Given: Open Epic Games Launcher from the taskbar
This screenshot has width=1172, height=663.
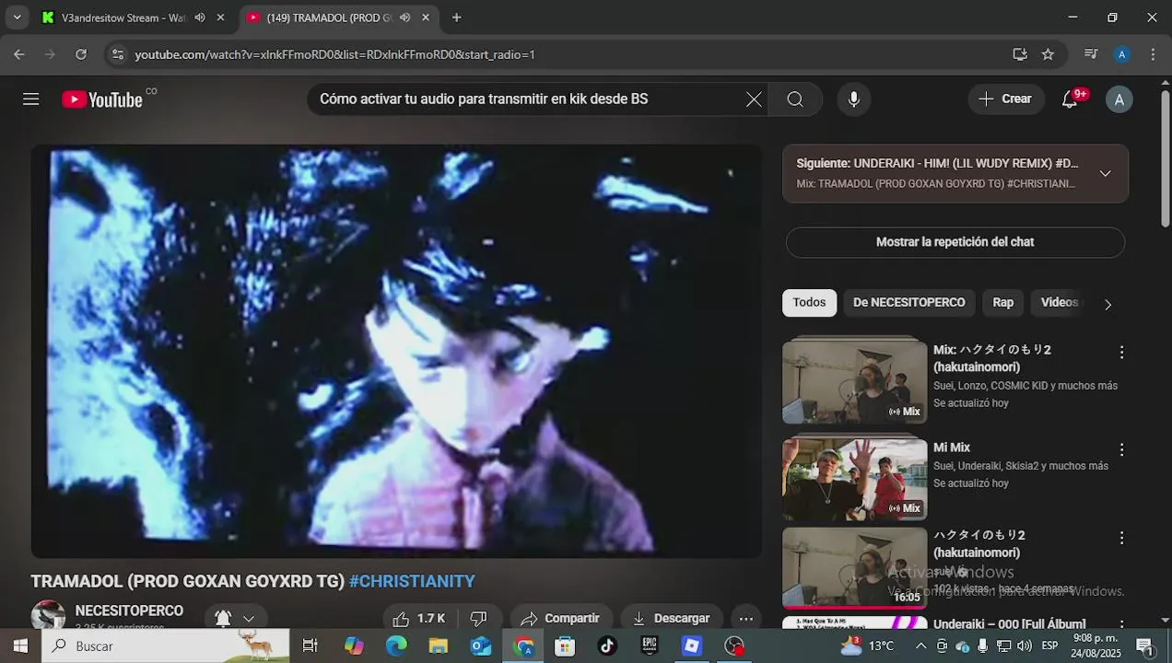Looking at the screenshot, I should [650, 646].
